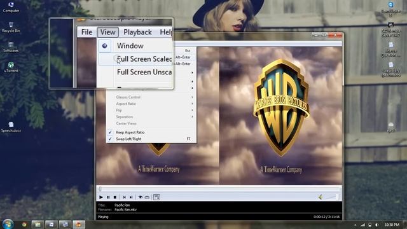Click the 'Pacific Rim' title text
The width and height of the screenshot is (407, 229).
tap(122, 205)
